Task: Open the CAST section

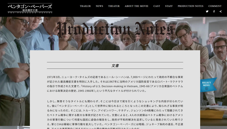Action: pyautogui.click(x=157, y=6)
